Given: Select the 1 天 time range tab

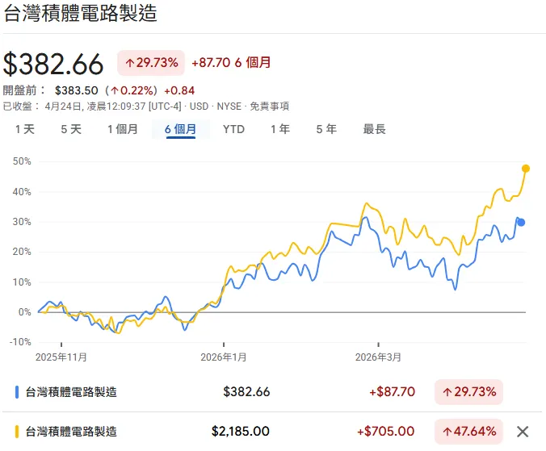Looking at the screenshot, I should click(x=25, y=129).
